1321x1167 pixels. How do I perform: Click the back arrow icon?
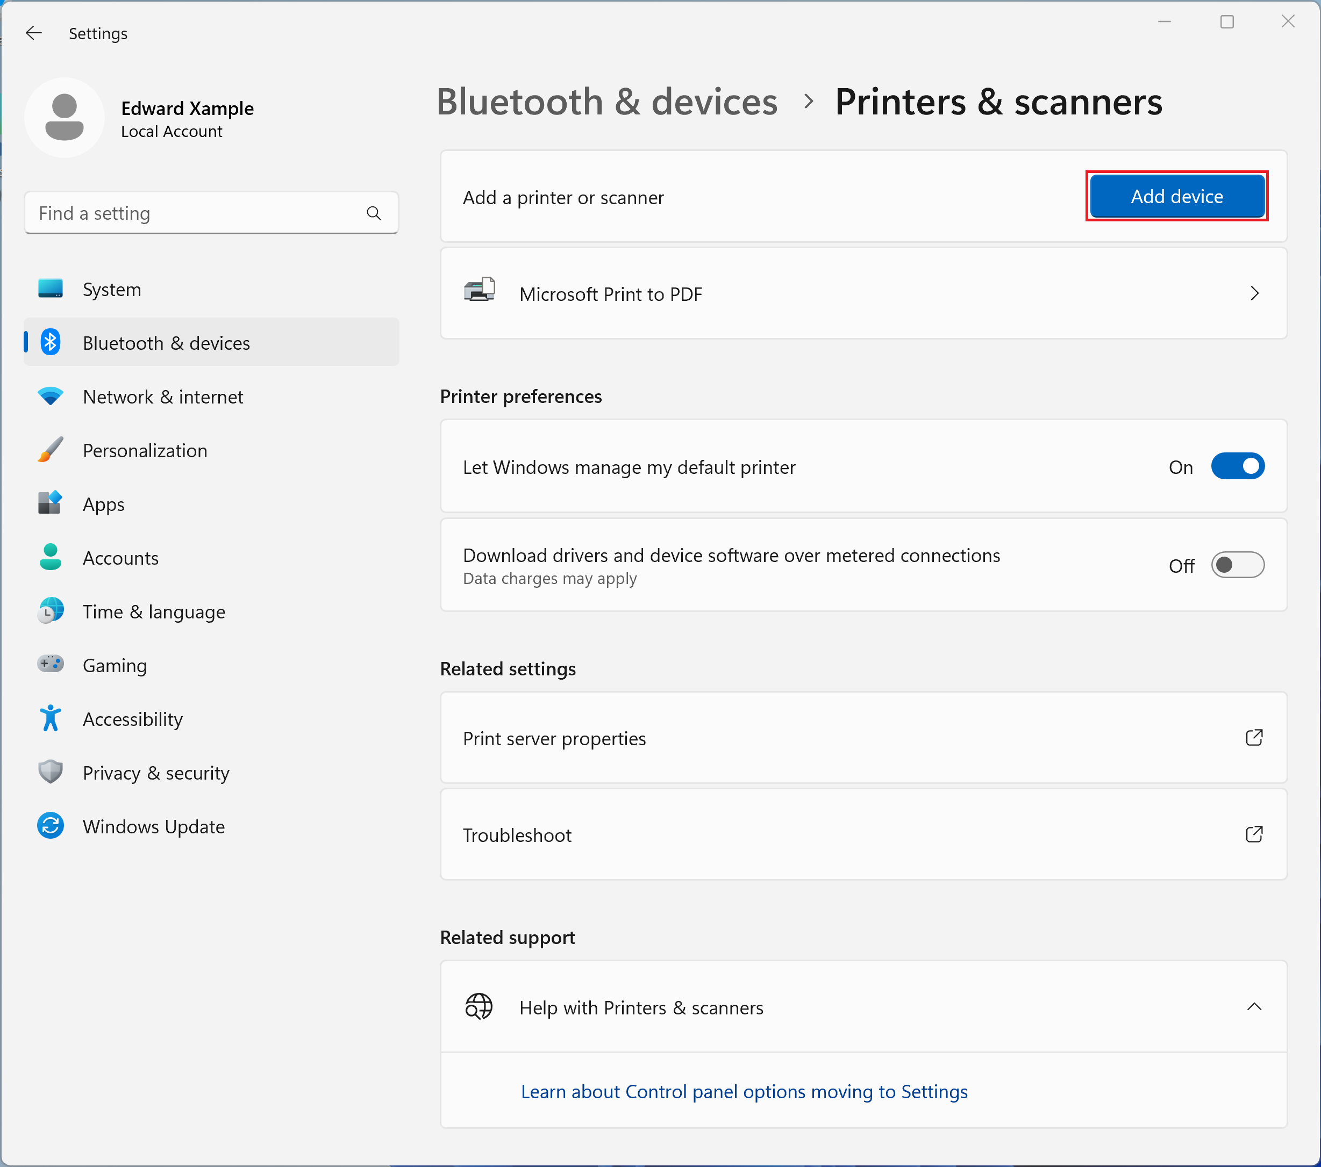pyautogui.click(x=34, y=33)
